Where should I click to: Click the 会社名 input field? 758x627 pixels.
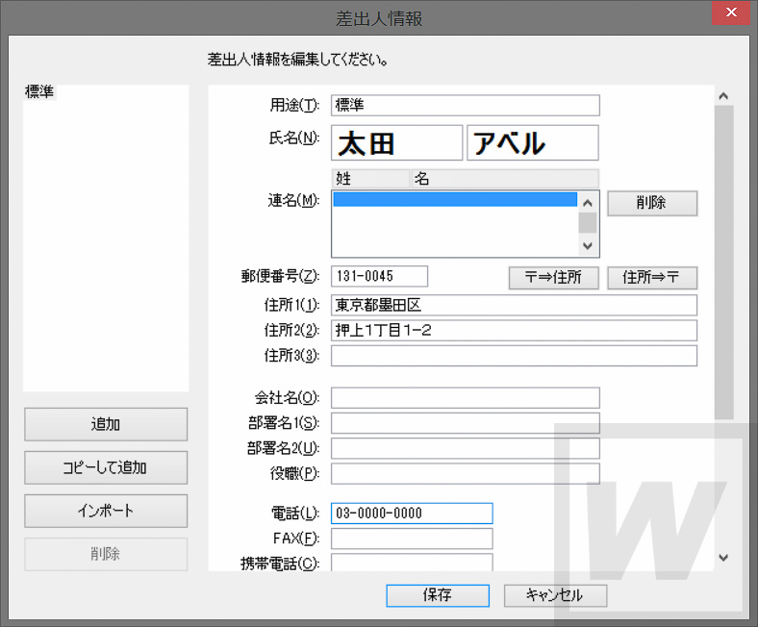click(465, 397)
